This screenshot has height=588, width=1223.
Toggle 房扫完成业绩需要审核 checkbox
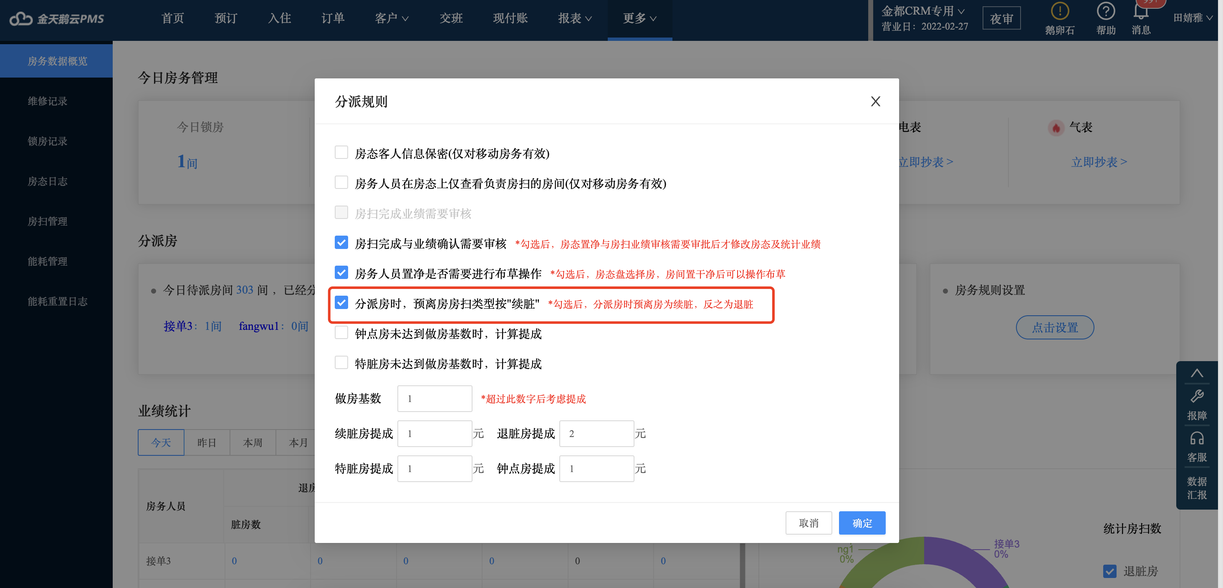[341, 212]
